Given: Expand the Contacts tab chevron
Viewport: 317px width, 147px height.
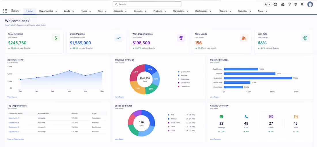Looking at the screenshot, I should (x=146, y=11).
